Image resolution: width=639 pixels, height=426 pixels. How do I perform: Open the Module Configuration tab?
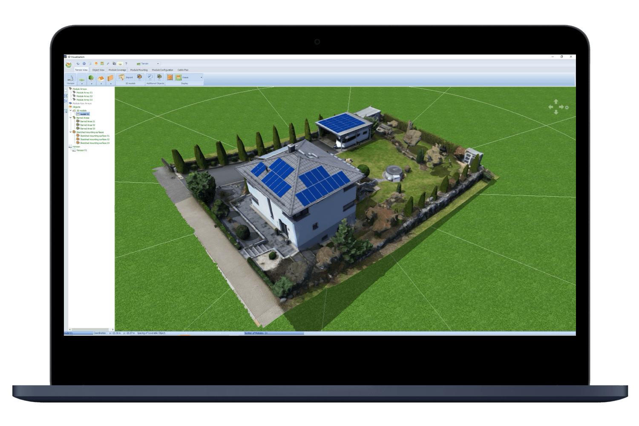pyautogui.click(x=162, y=70)
